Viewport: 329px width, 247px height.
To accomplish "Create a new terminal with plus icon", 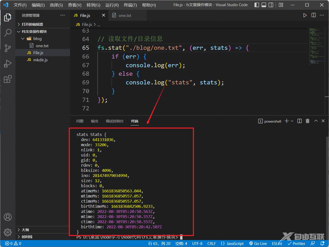I will pos(287,121).
